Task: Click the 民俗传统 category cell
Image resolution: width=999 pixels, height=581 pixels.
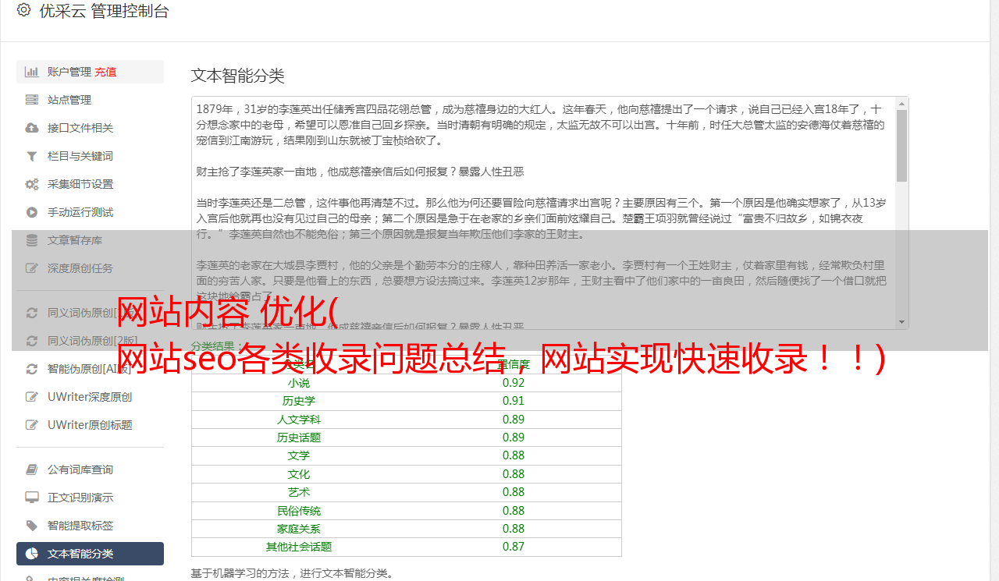Action: click(x=299, y=511)
